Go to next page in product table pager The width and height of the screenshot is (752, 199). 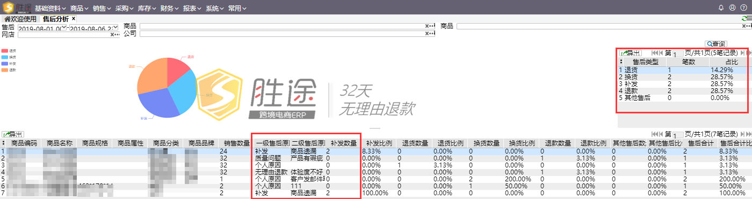(x=743, y=134)
